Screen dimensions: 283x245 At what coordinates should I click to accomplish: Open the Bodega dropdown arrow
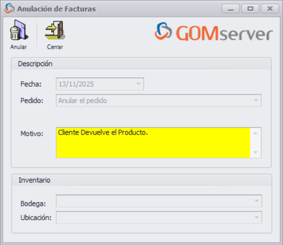[256, 201]
